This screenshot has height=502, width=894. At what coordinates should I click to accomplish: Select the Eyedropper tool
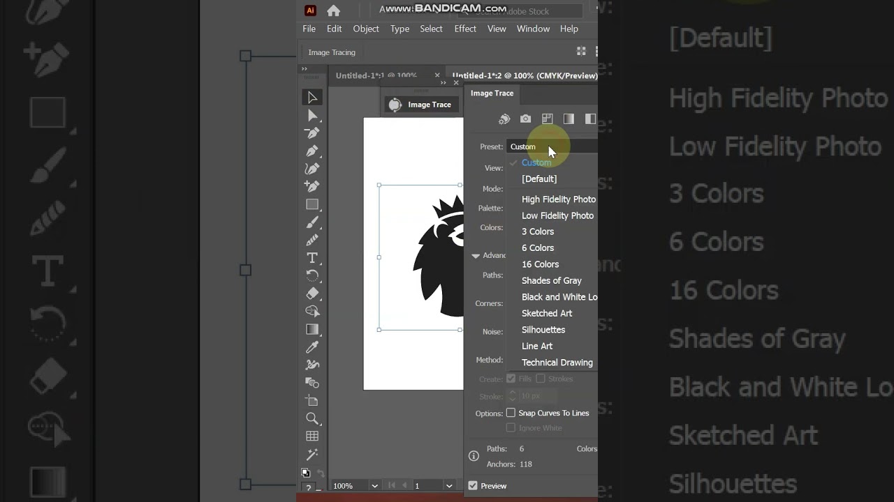point(312,347)
